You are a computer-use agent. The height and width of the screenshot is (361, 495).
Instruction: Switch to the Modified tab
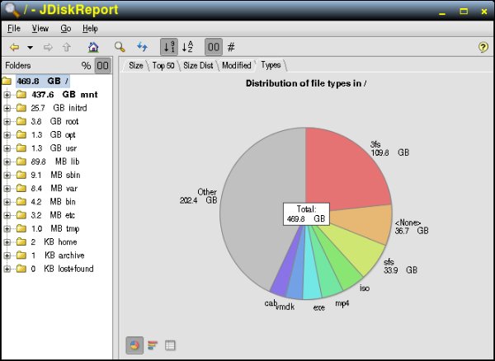237,66
